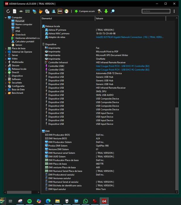The width and height of the screenshot is (181, 205).
Task: Open the Intel 82579LM Gigabit Network link
Action: pyautogui.click(x=130, y=37)
